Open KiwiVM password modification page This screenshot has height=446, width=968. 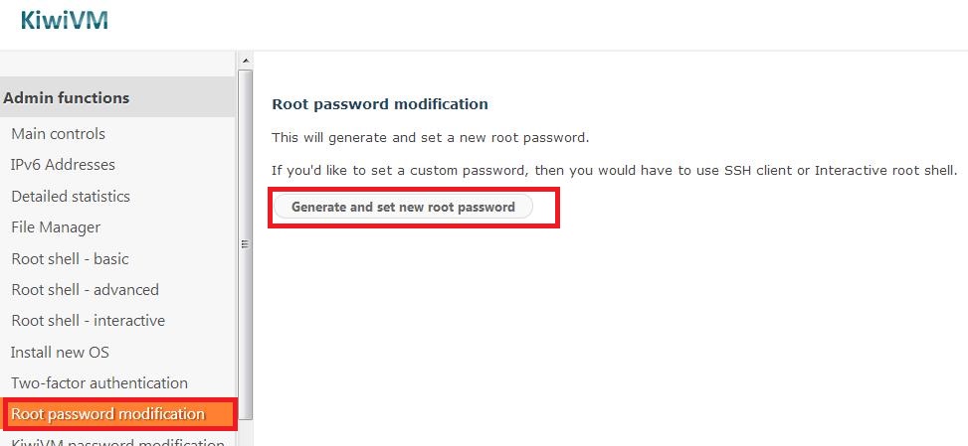pyautogui.click(x=117, y=441)
